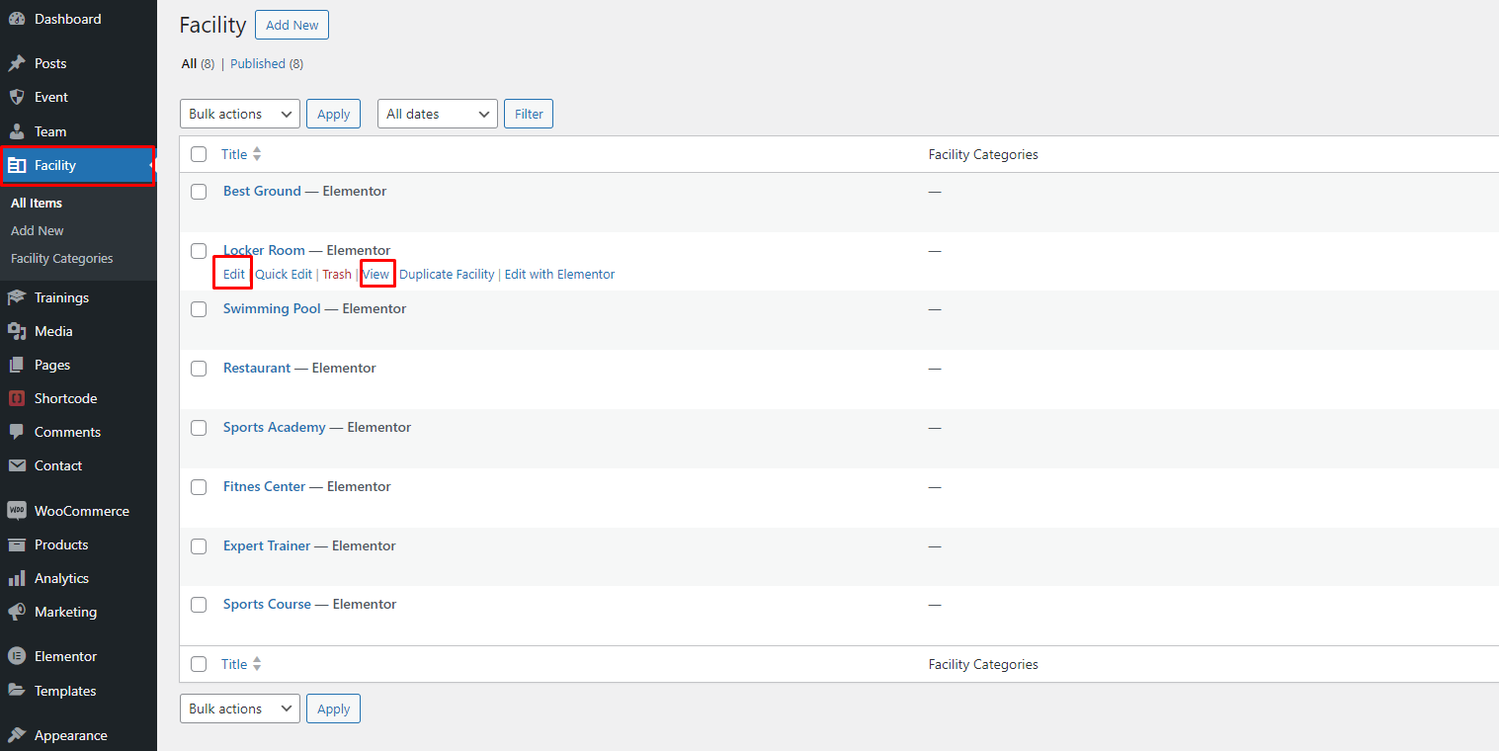Check the Best Ground row checkbox
This screenshot has width=1499, height=751.
click(199, 192)
